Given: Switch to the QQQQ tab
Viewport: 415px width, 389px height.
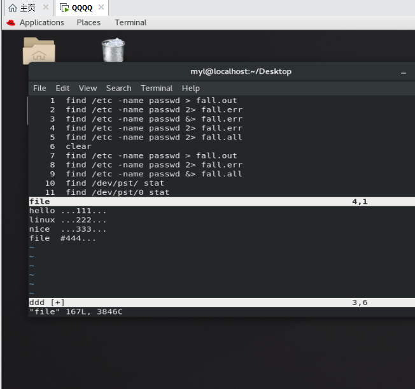Looking at the screenshot, I should pyautogui.click(x=82, y=8).
